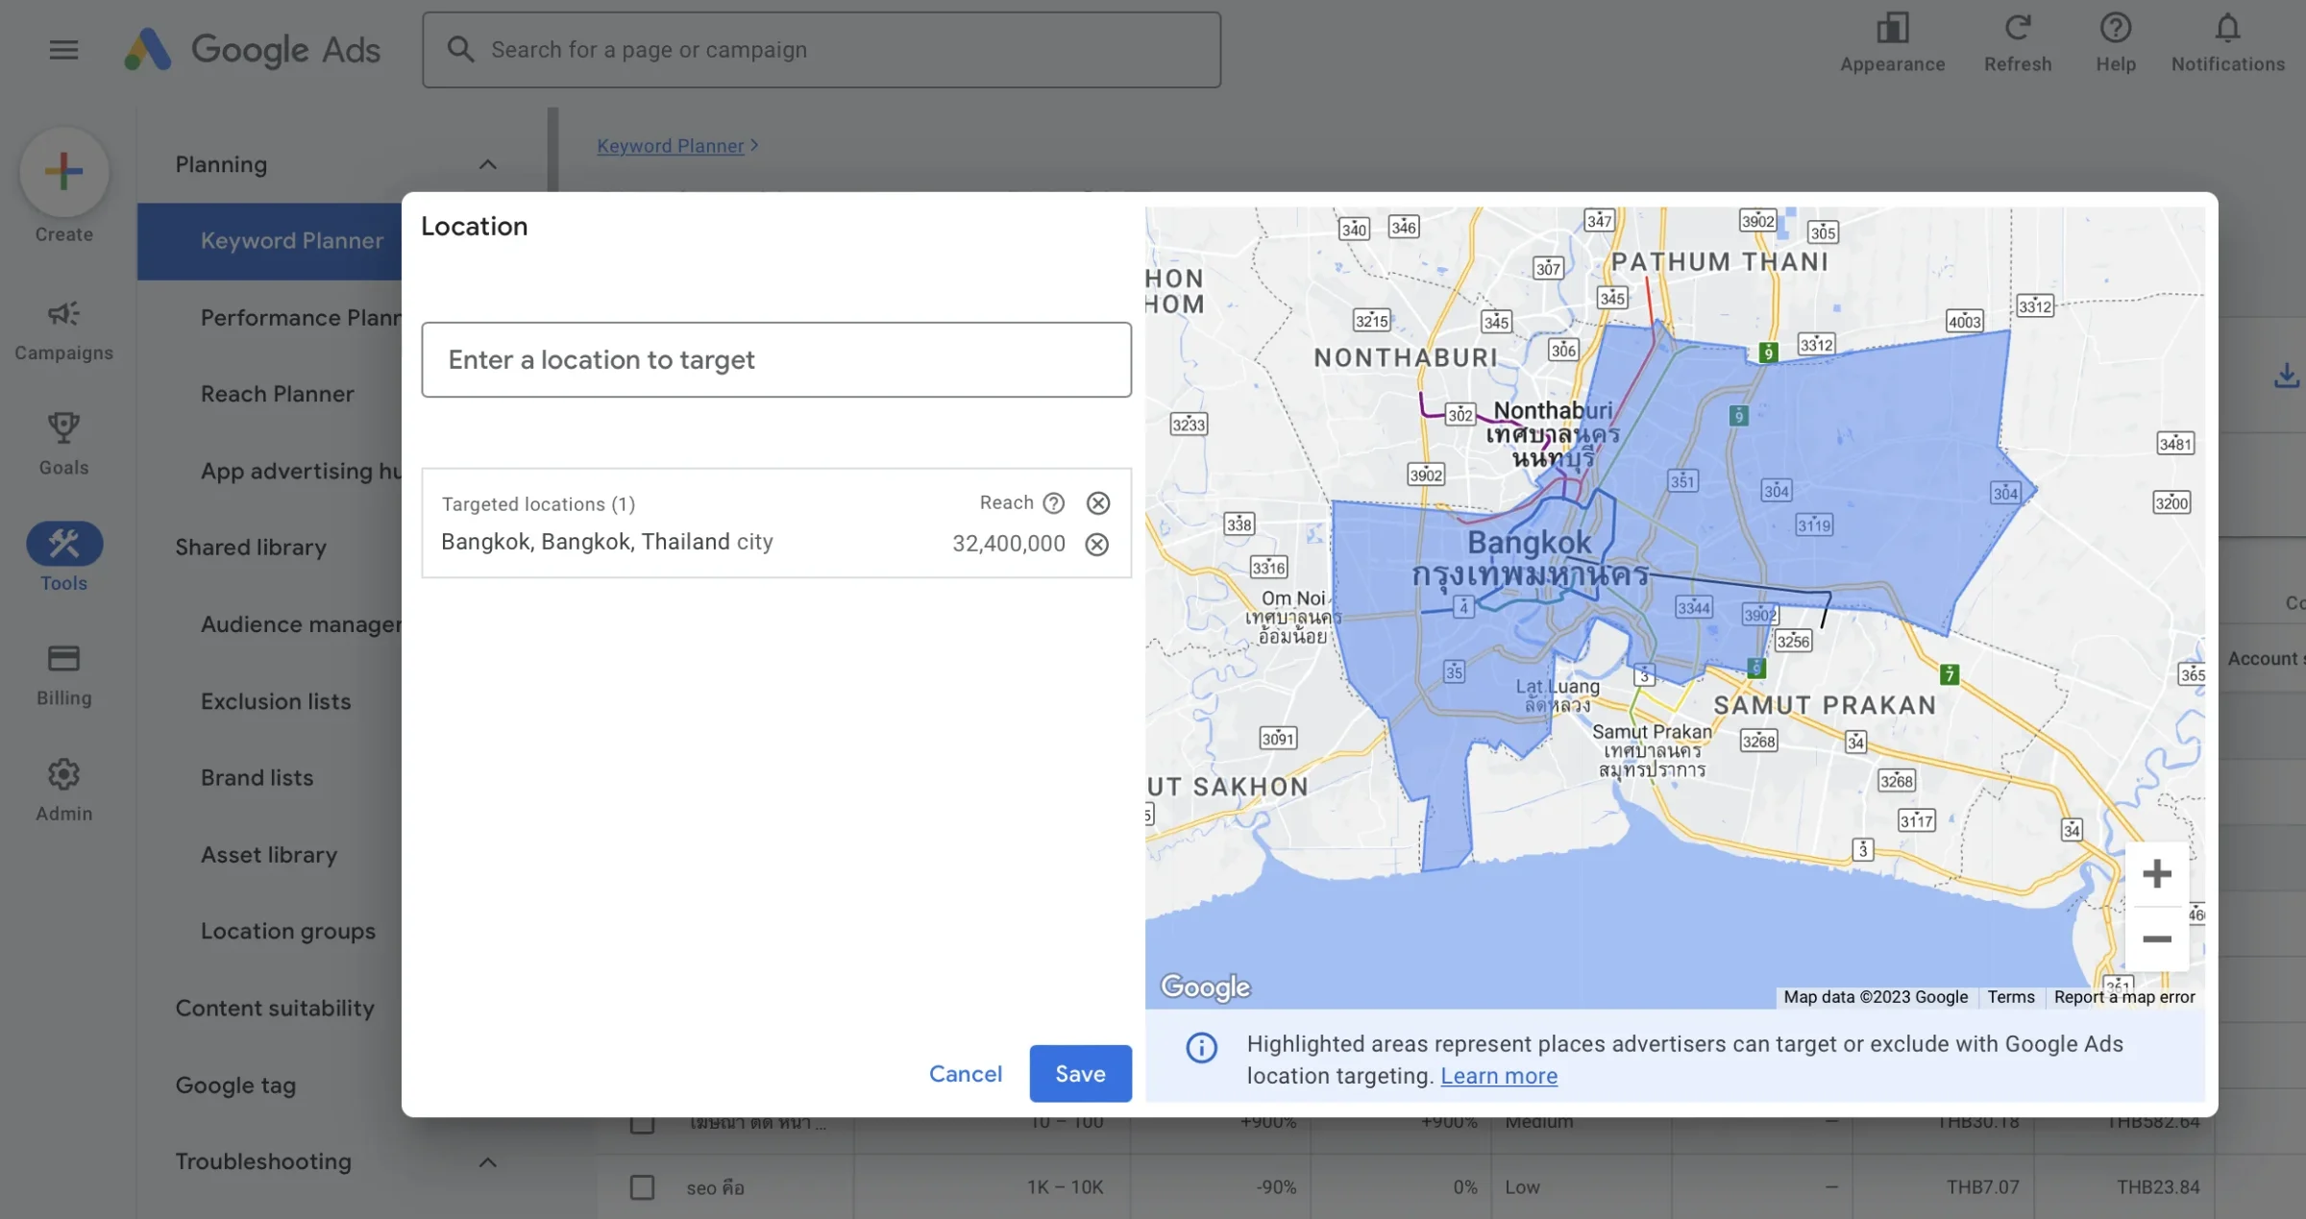The image size is (2306, 1219).
Task: Click the Reach help question icon
Action: tap(1053, 503)
